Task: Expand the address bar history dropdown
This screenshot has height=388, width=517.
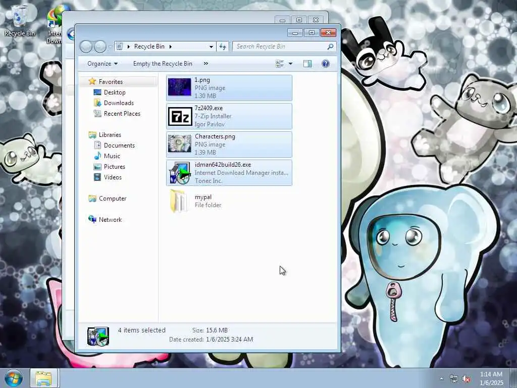Action: click(211, 46)
